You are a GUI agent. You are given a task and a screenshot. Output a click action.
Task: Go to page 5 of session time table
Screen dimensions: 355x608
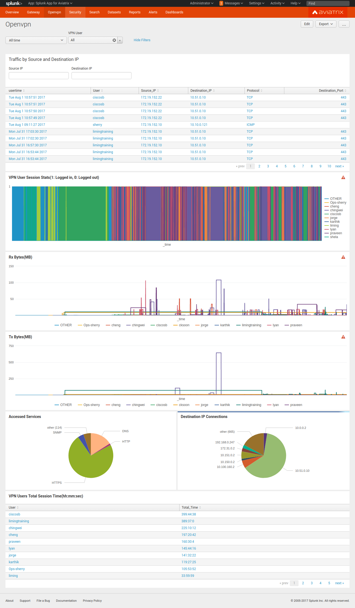329,583
